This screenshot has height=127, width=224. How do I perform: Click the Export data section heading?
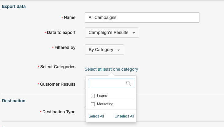[14, 6]
